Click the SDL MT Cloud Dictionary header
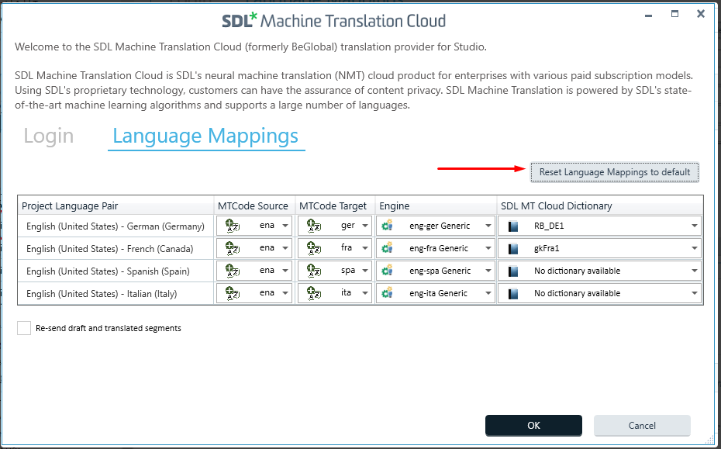Screen dimensions: 721x449 (x=600, y=206)
